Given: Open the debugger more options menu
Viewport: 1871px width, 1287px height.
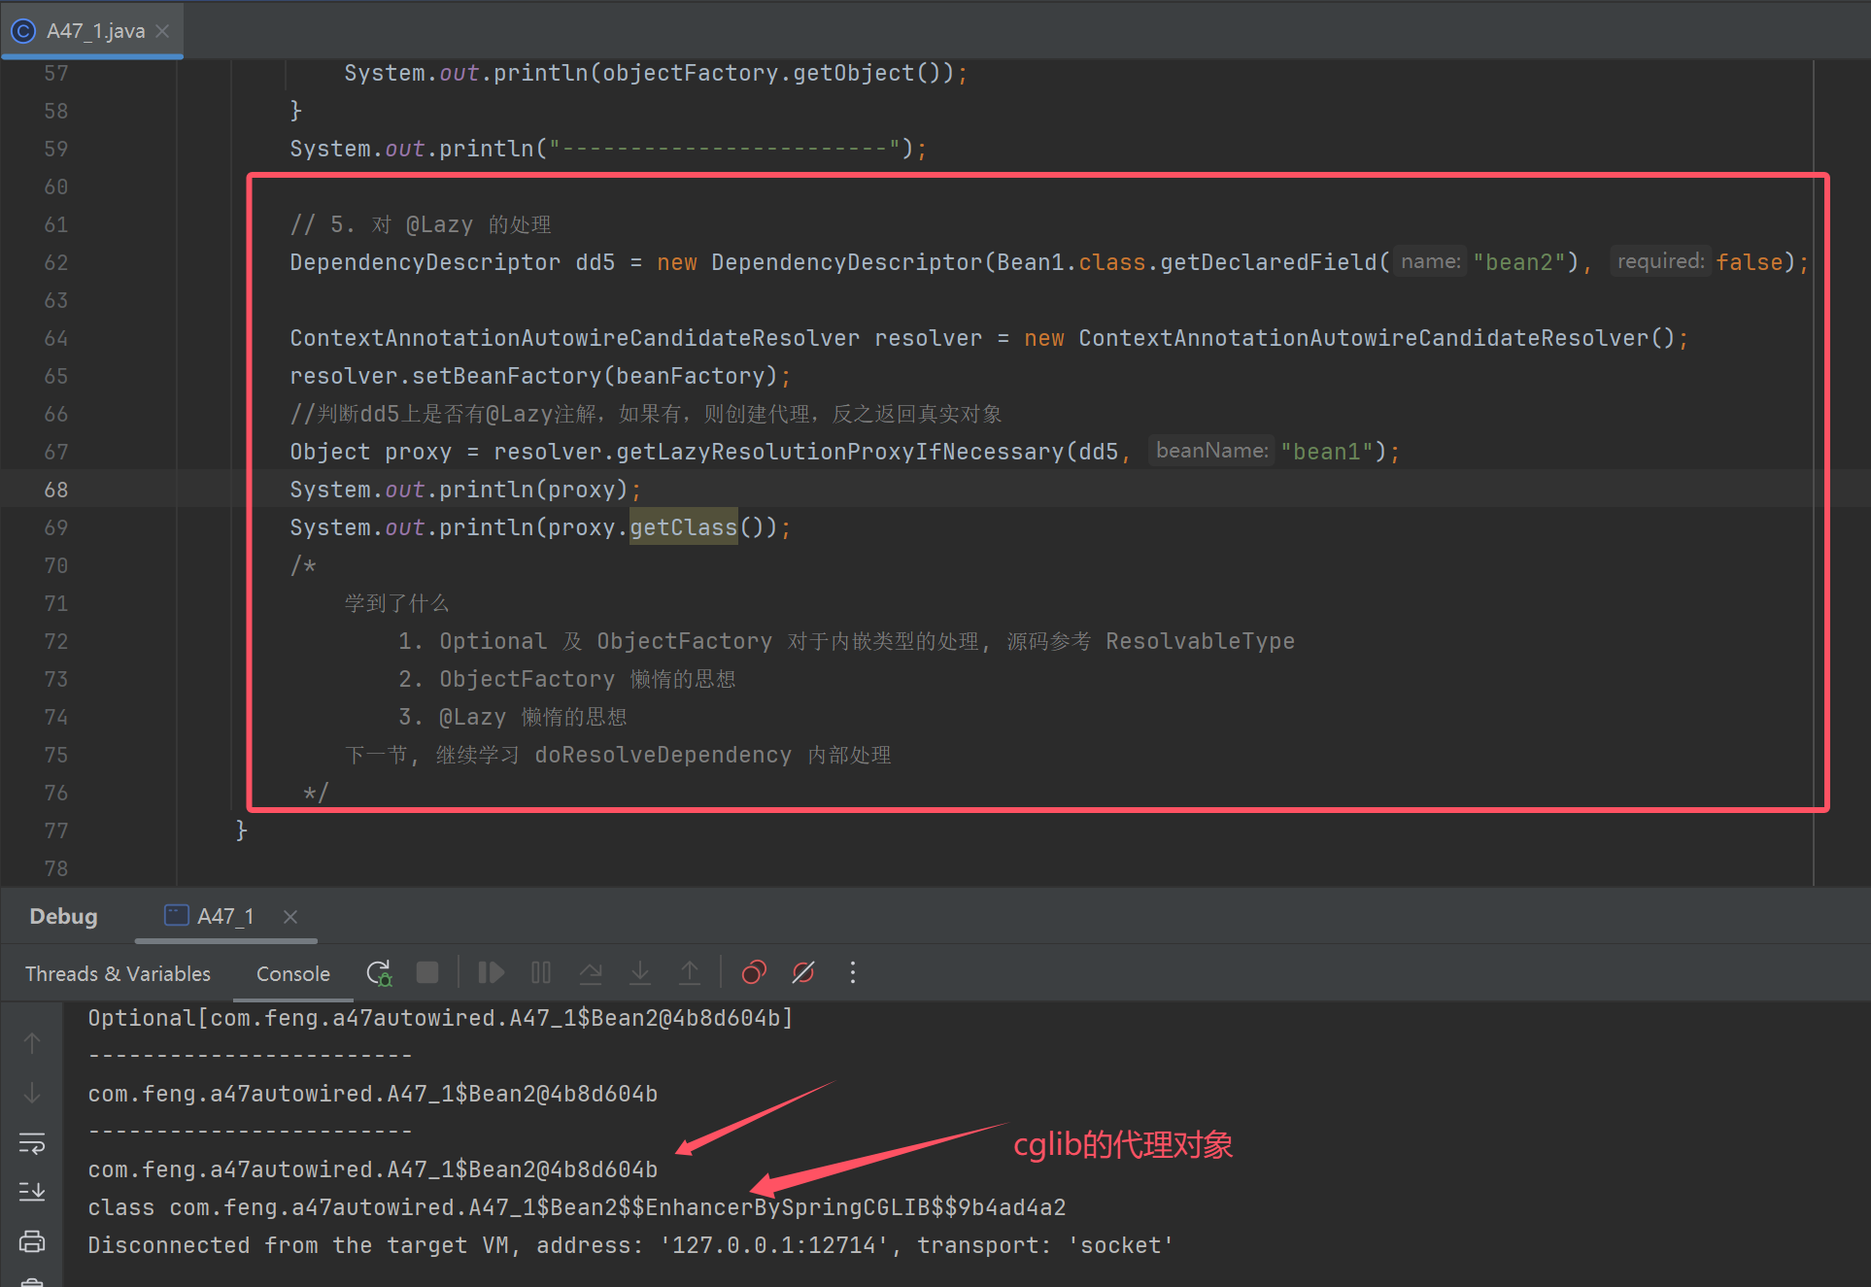Looking at the screenshot, I should tap(853, 973).
